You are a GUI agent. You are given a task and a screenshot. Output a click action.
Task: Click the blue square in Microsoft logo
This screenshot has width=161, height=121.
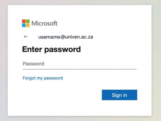click(24, 25)
